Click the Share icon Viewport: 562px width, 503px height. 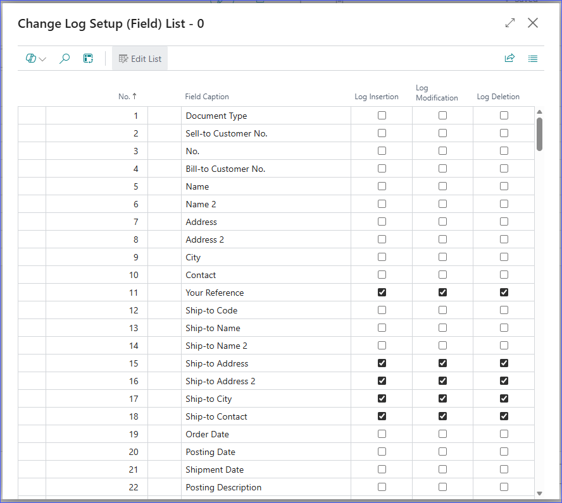pos(509,59)
